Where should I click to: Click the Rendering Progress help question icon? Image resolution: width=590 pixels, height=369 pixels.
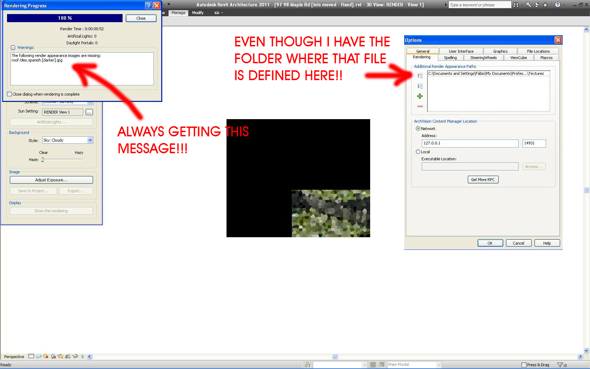pyautogui.click(x=149, y=5)
